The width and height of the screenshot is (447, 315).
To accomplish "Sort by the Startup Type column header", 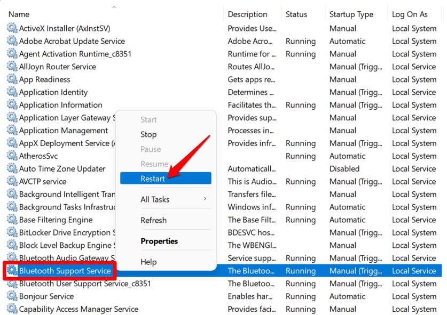I will click(x=351, y=14).
